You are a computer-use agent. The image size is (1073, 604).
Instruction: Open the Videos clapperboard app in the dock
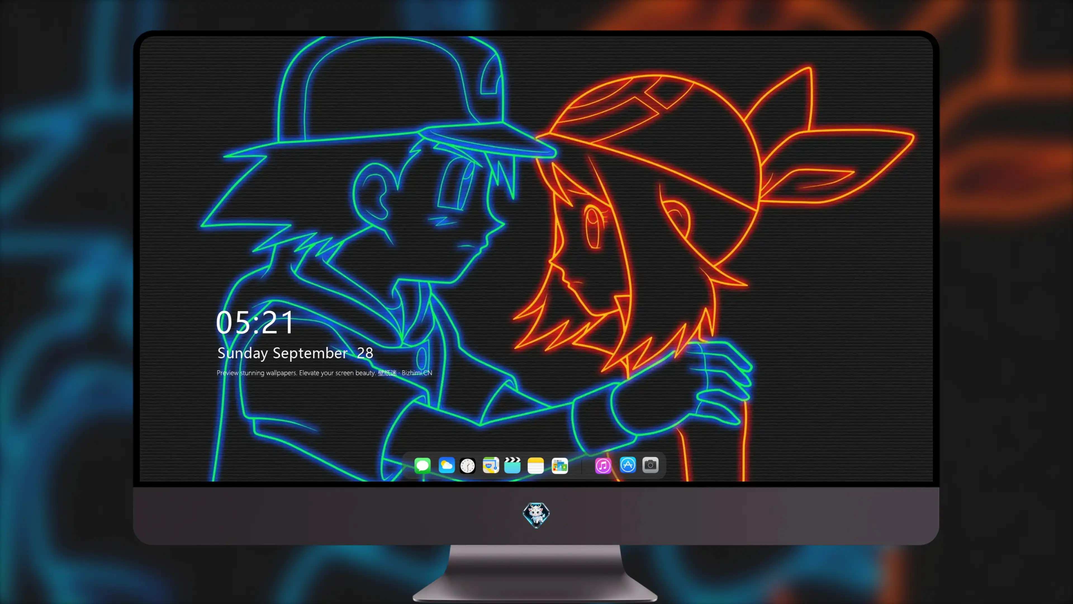coord(512,465)
